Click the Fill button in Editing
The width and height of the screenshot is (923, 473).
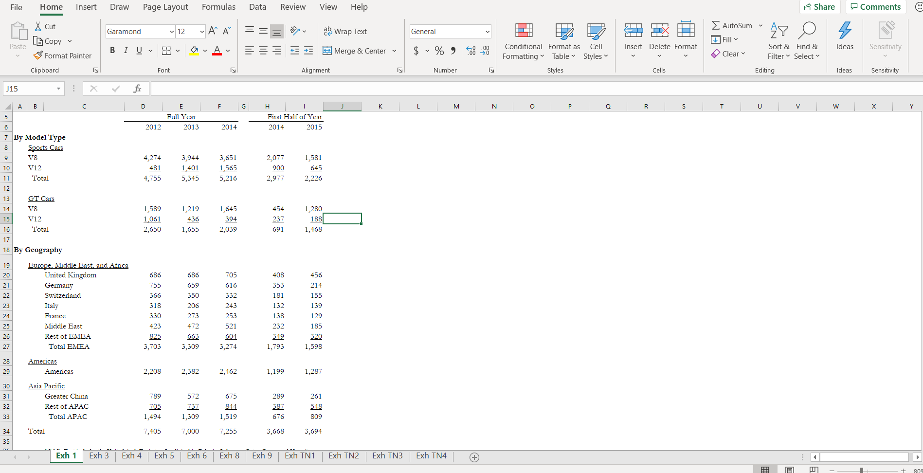pos(724,39)
